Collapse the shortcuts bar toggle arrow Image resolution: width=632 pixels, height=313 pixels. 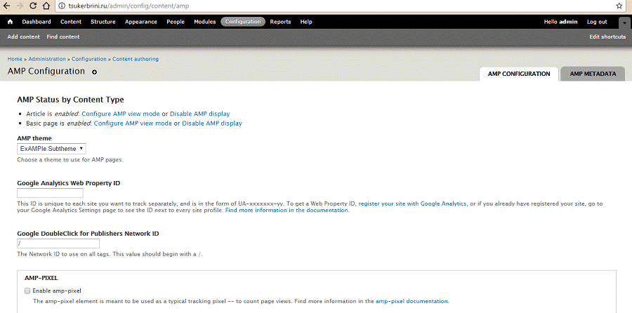624,23
